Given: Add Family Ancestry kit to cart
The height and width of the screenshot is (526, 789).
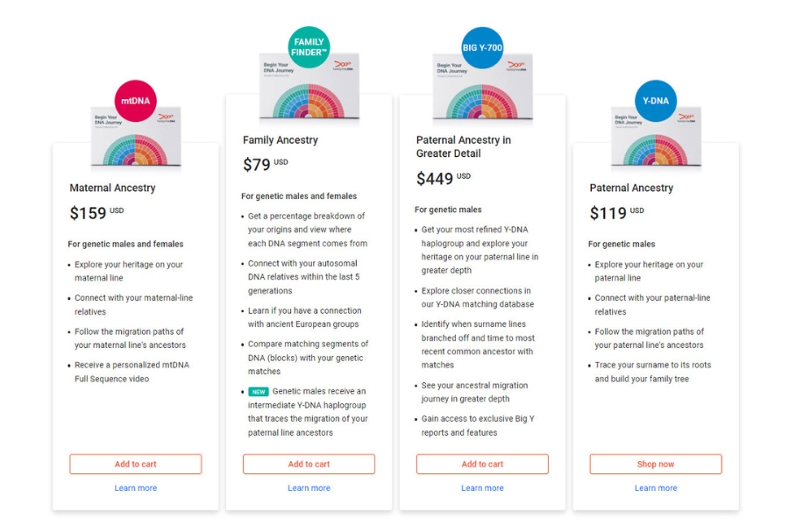Looking at the screenshot, I should [309, 464].
